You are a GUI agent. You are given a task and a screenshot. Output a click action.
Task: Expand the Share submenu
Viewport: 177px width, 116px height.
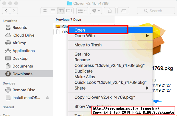pyautogui.click(x=110, y=88)
